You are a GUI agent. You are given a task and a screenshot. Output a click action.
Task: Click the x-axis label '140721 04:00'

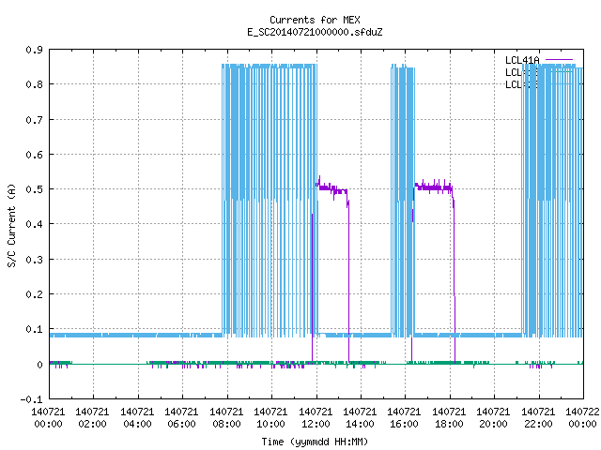point(137,418)
